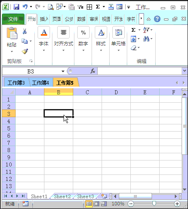Open the Data ribbon tab
The width and height of the screenshot is (188, 209).
pyautogui.click(x=81, y=19)
